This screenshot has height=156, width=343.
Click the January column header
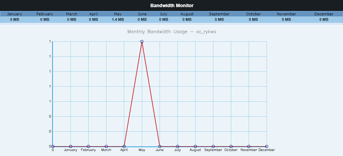pos(14,14)
